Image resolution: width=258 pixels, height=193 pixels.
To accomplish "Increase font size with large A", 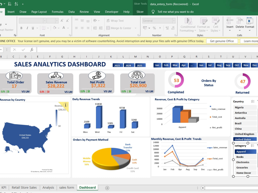I will [62, 21].
